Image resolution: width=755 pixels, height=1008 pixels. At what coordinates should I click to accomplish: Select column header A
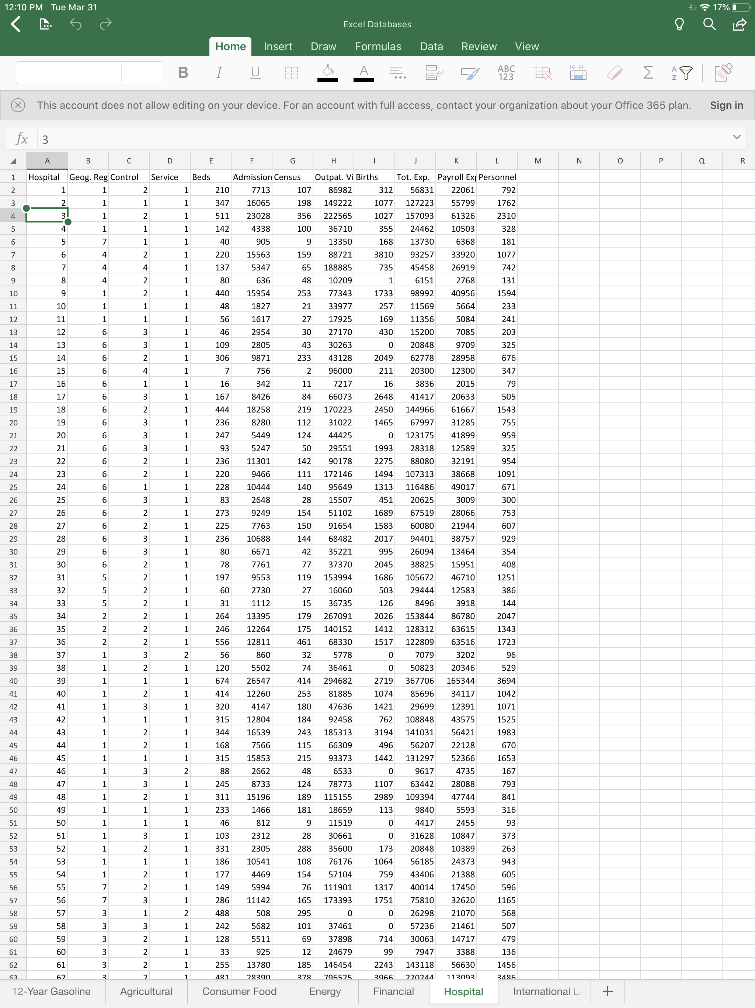coord(47,160)
